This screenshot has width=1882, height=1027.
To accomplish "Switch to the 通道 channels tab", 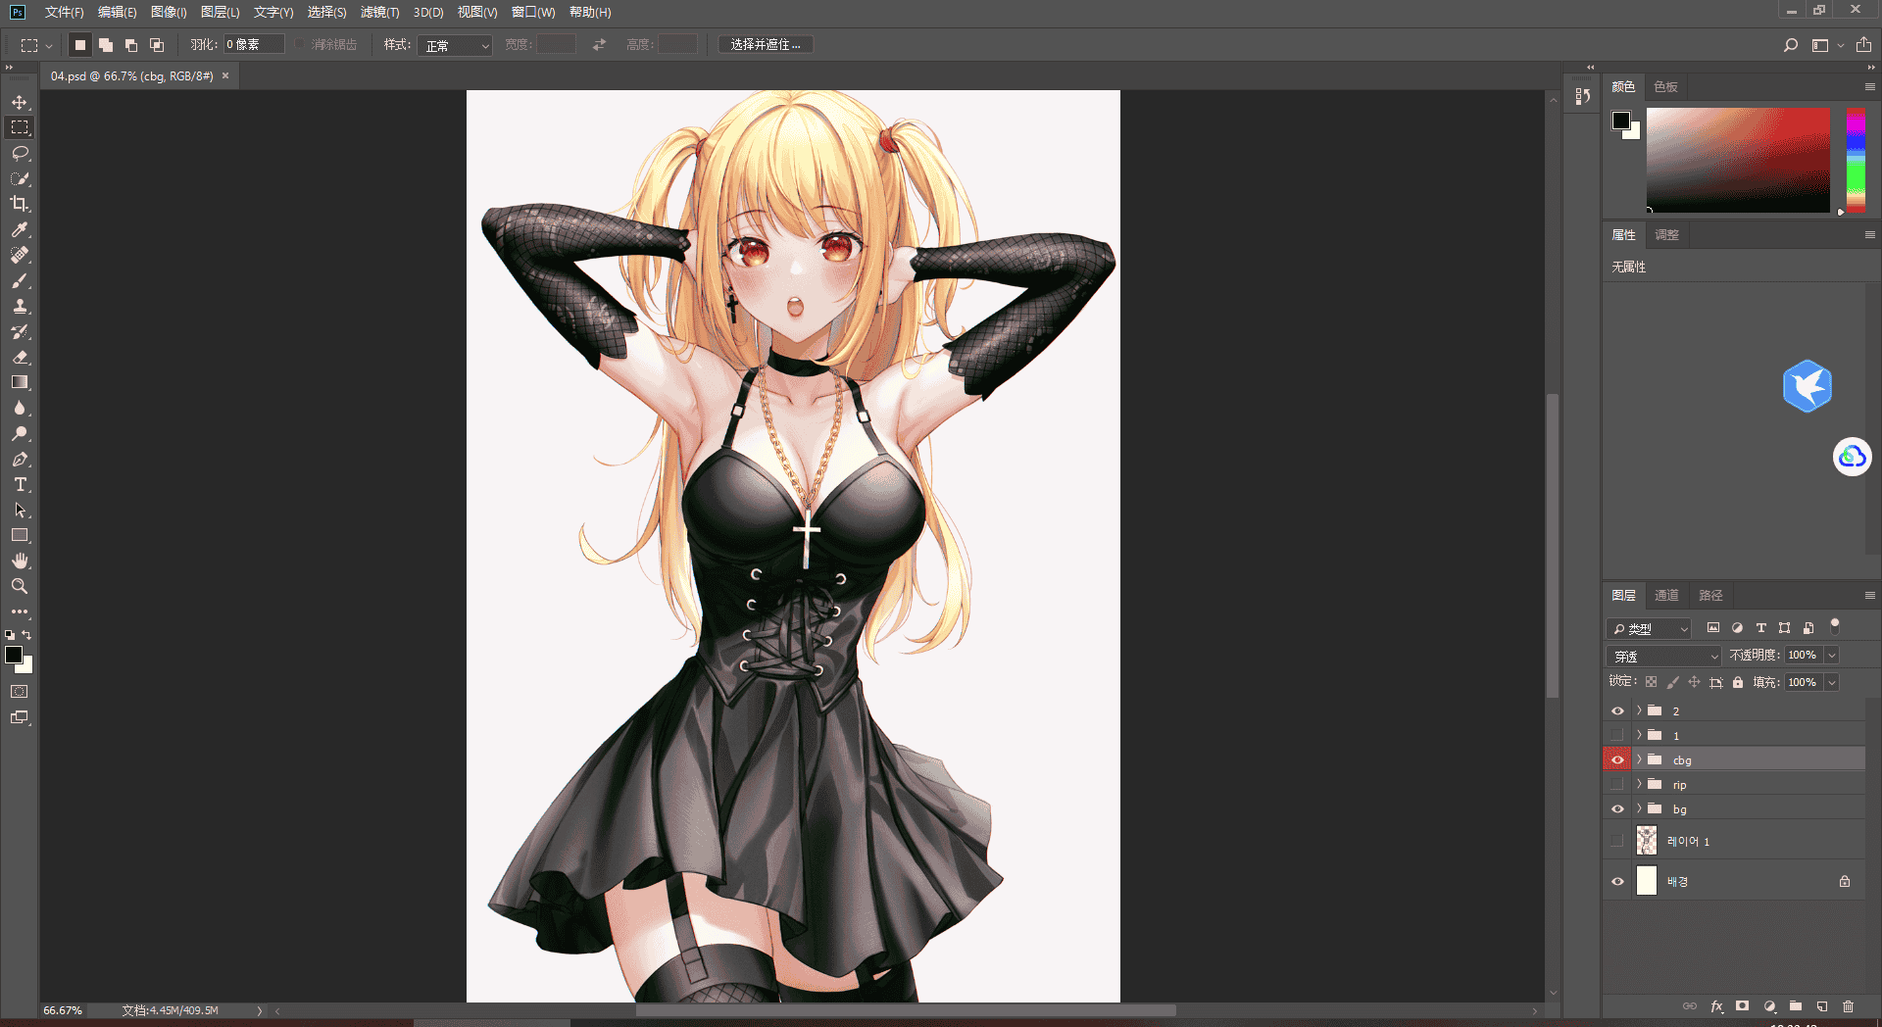I will pyautogui.click(x=1666, y=595).
